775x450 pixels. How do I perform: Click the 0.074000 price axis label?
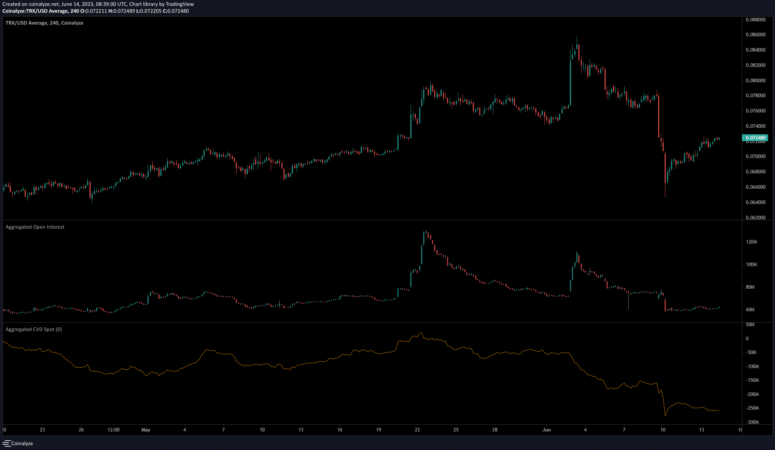pos(755,126)
